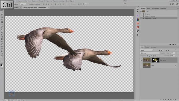Switch to the Каналы tab

coord(147,47)
